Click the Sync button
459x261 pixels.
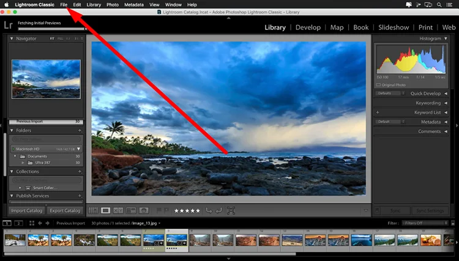395,210
